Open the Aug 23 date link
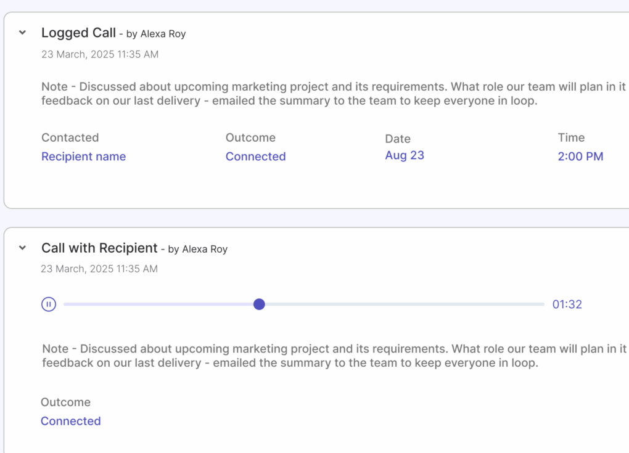 click(x=405, y=155)
